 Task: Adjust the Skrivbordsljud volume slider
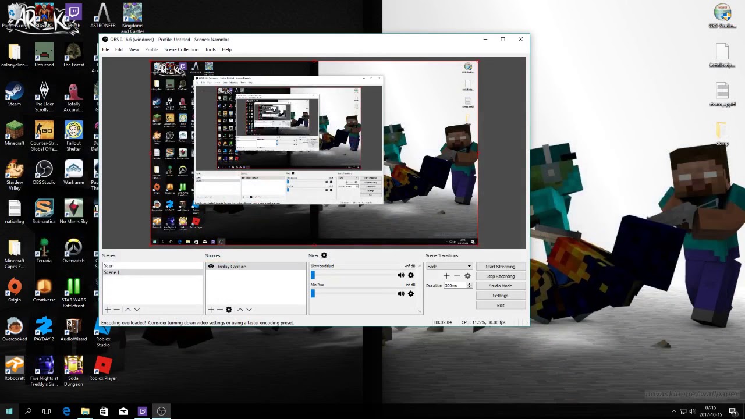[353, 275]
